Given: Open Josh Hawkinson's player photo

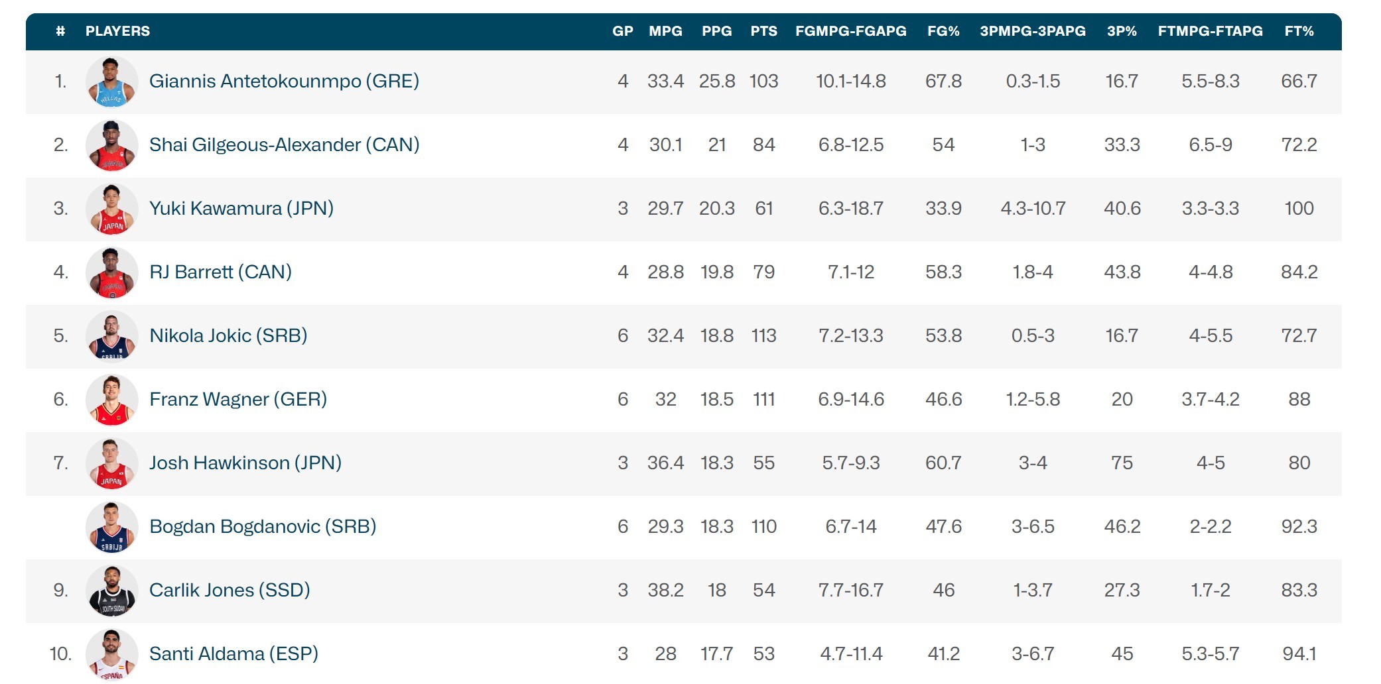Looking at the screenshot, I should [x=111, y=464].
